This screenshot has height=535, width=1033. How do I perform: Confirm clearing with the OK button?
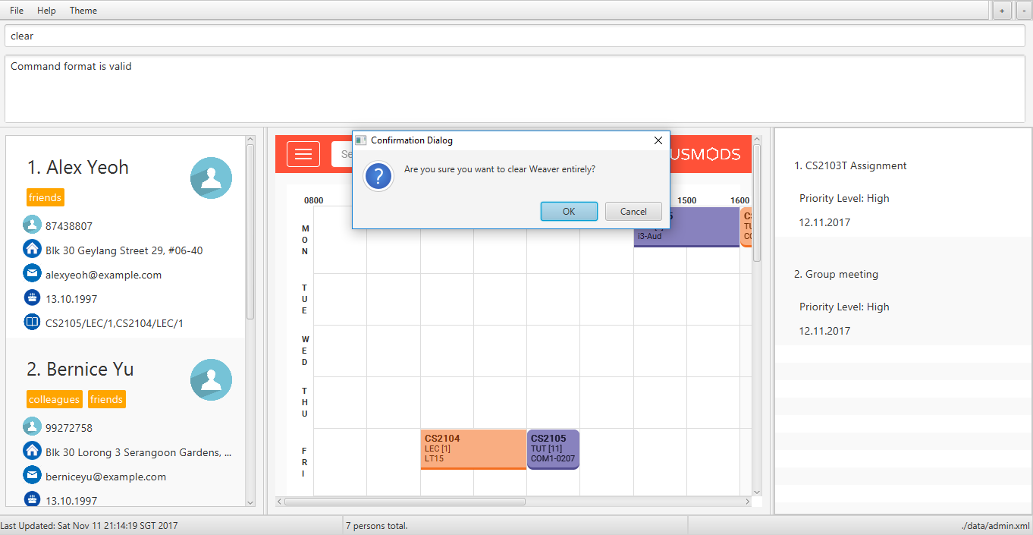pos(569,212)
